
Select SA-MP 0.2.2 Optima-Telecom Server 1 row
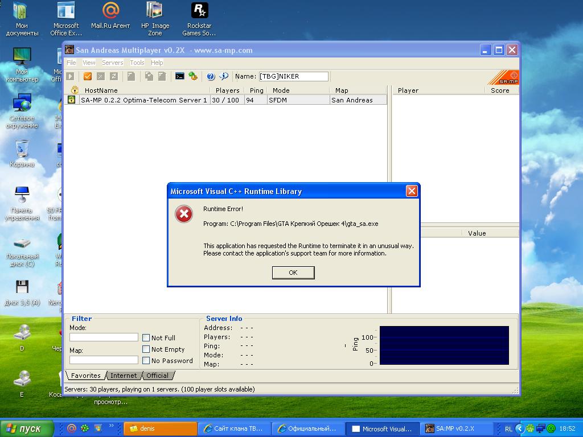pyautogui.click(x=225, y=100)
